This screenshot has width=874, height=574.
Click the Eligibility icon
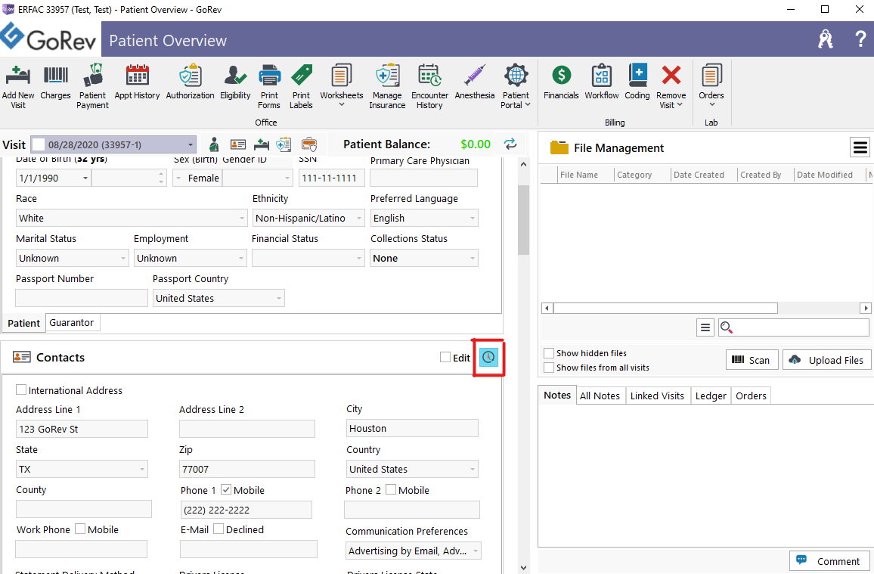click(235, 76)
